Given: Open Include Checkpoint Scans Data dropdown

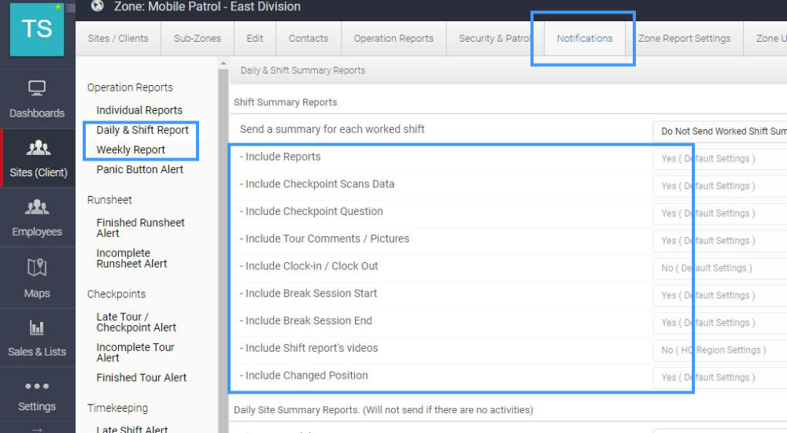Looking at the screenshot, I should (x=720, y=186).
